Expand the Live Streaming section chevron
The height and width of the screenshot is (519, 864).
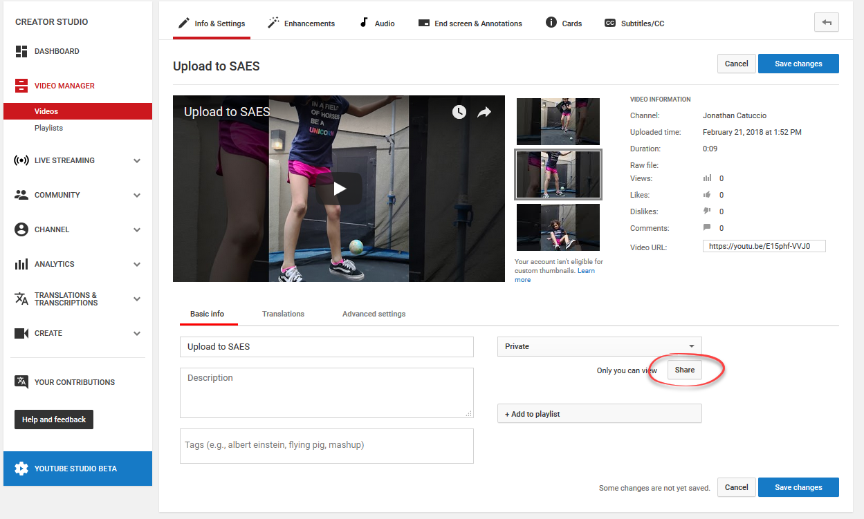137,160
